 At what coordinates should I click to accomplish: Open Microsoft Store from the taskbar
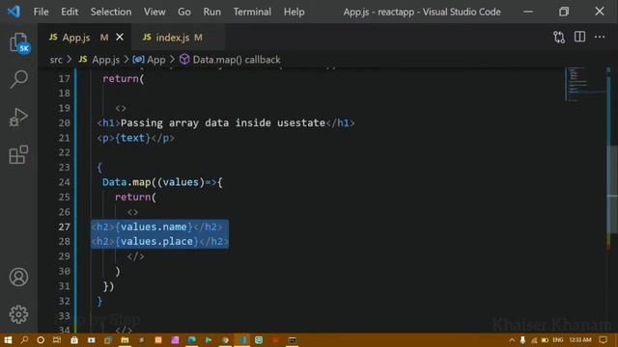point(74,340)
